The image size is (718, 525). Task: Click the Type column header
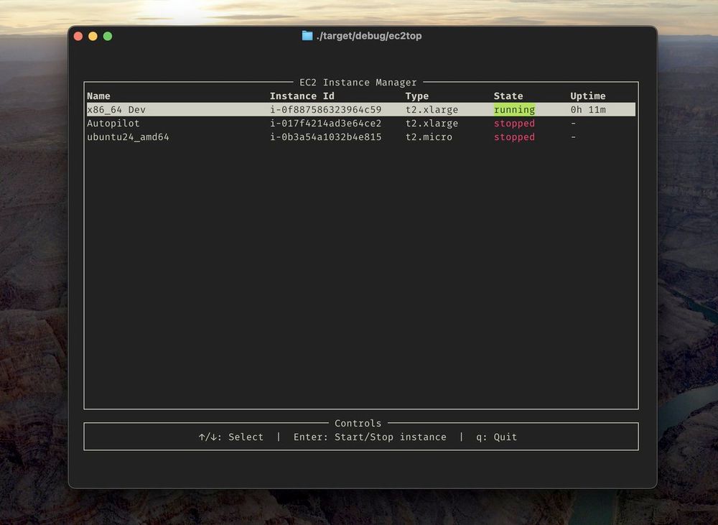417,96
